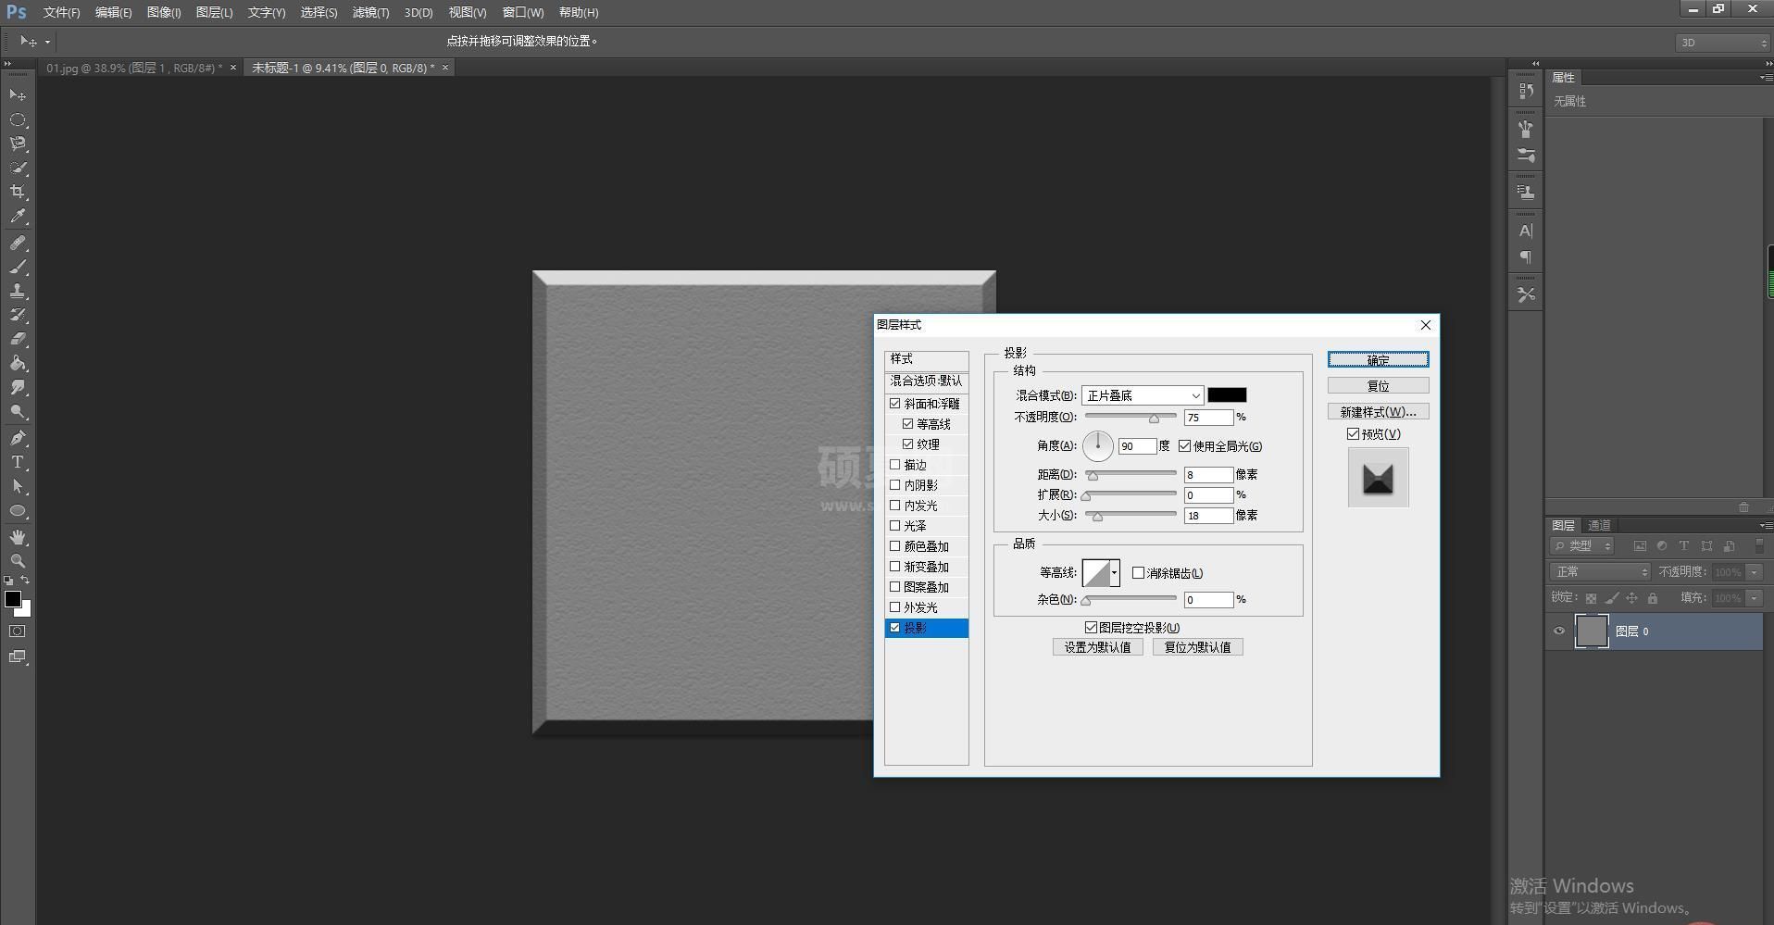
Task: Select the Pen tool
Action: pyautogui.click(x=18, y=438)
